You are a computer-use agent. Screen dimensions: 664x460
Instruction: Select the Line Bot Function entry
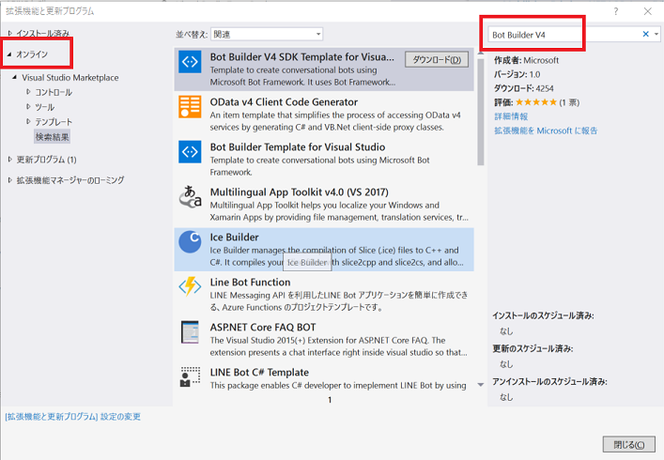coord(324,294)
